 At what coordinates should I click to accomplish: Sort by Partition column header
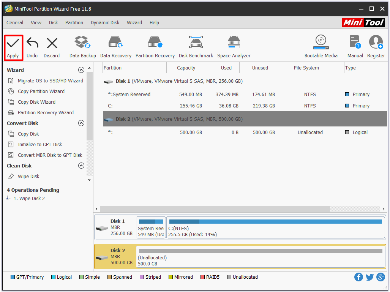(x=134, y=68)
